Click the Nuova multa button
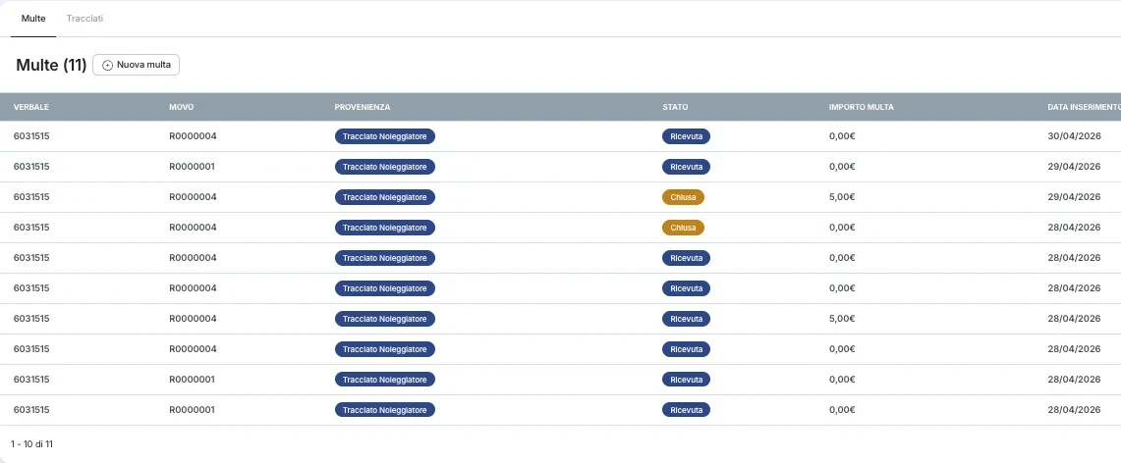This screenshot has height=463, width=1121. 136,65
